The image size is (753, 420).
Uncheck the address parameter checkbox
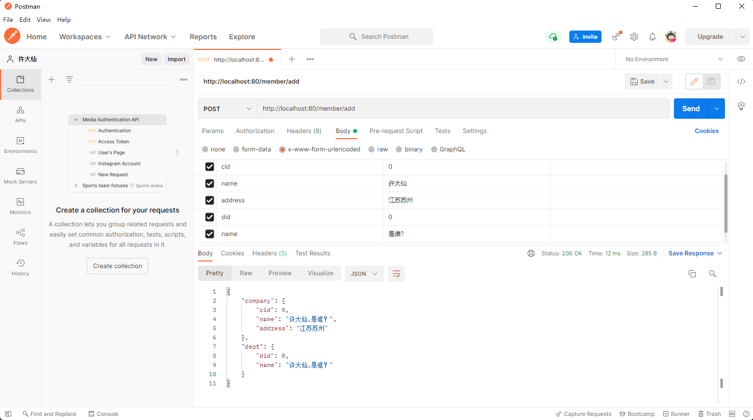coord(210,200)
